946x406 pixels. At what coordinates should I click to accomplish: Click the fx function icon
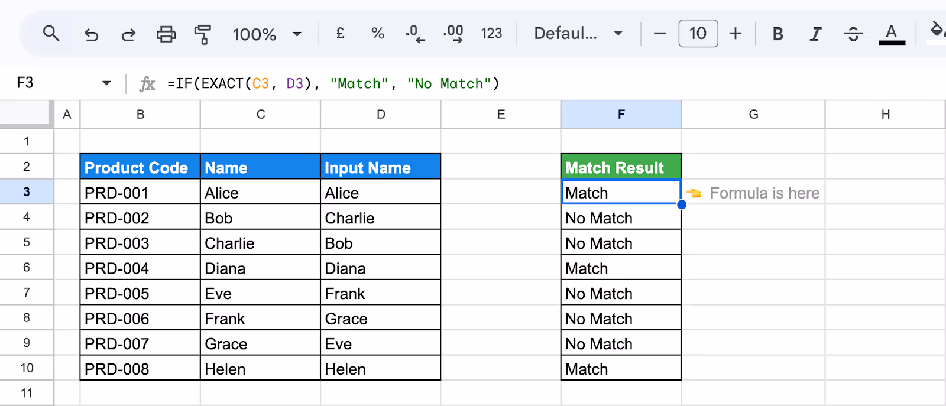click(147, 84)
